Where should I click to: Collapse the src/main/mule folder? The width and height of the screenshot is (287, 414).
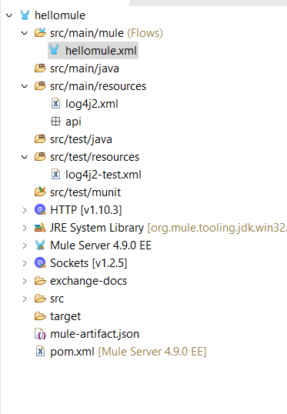click(x=25, y=33)
